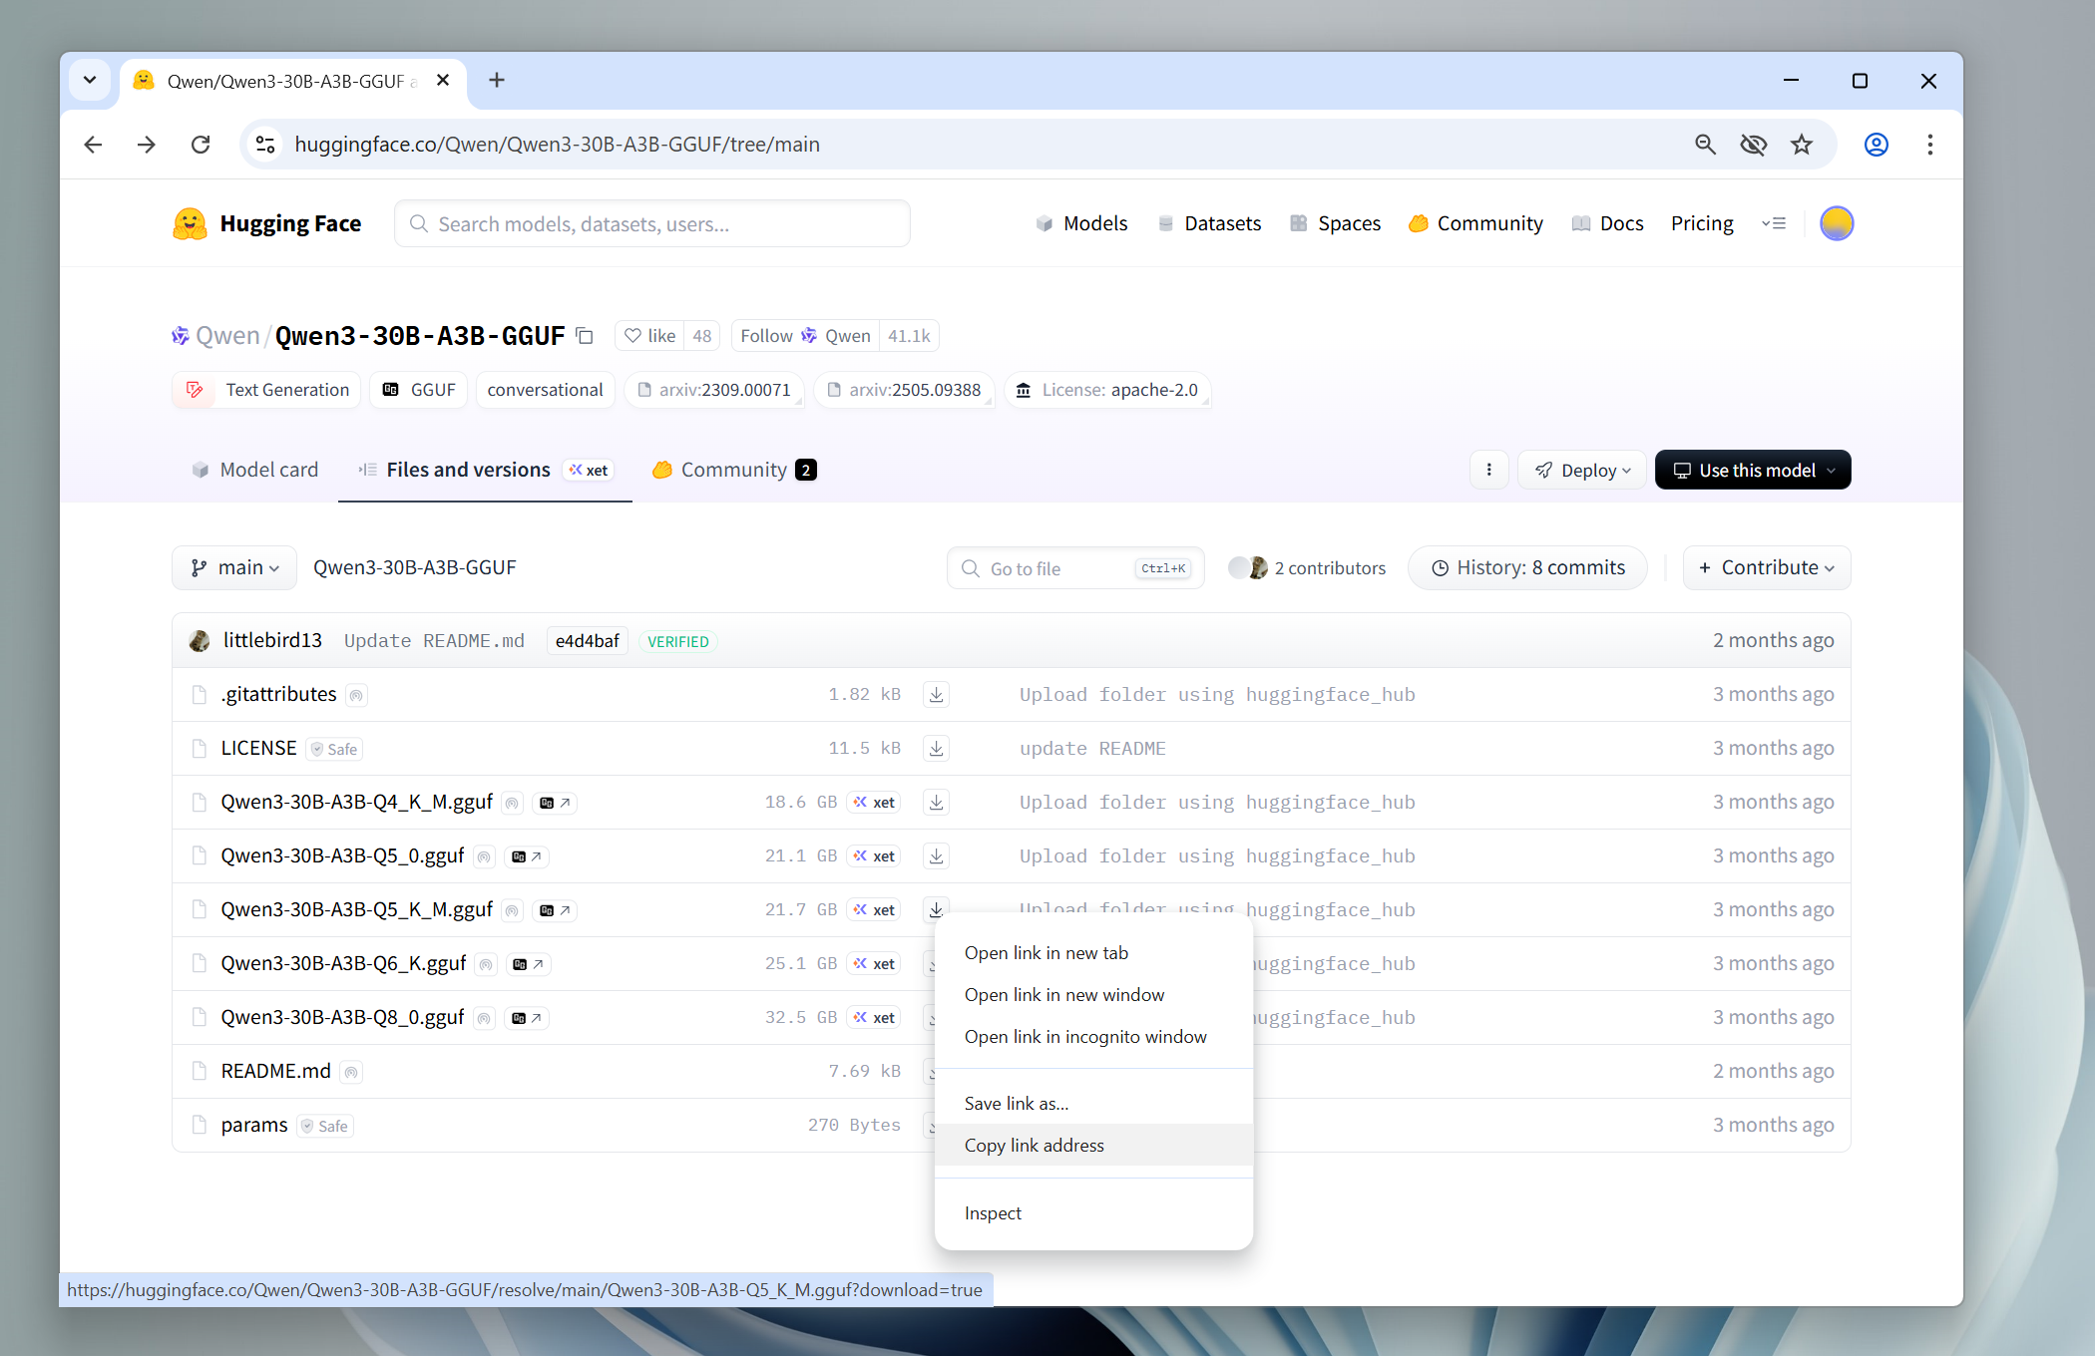The width and height of the screenshot is (2095, 1356).
Task: Click the Text Generation tag
Action: pos(266,390)
